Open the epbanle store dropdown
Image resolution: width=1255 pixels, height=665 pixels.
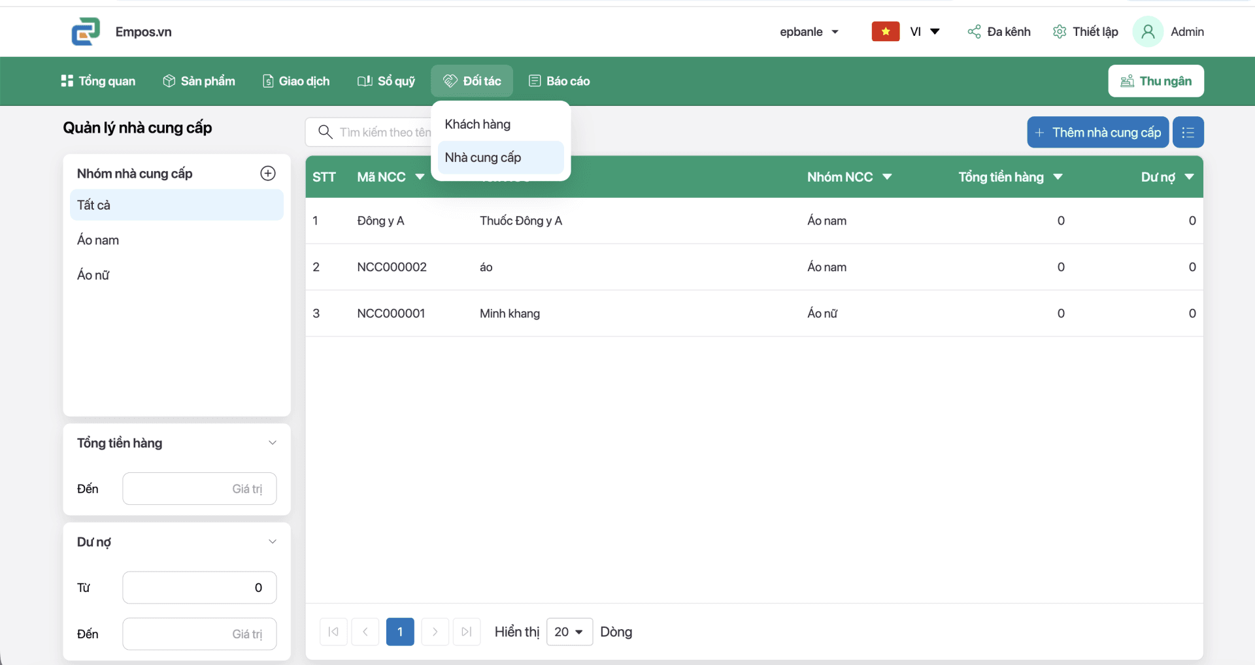[x=809, y=31]
